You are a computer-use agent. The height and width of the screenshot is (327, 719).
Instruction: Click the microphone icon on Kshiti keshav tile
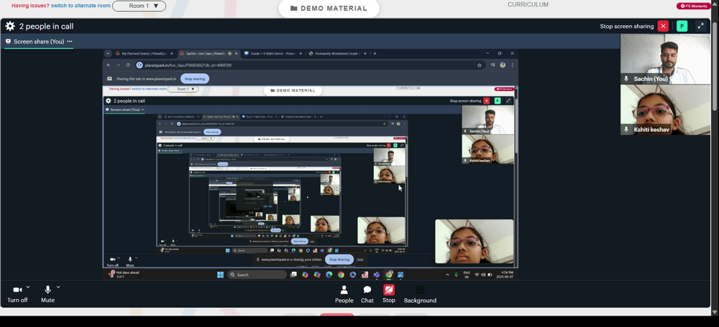pyautogui.click(x=626, y=130)
